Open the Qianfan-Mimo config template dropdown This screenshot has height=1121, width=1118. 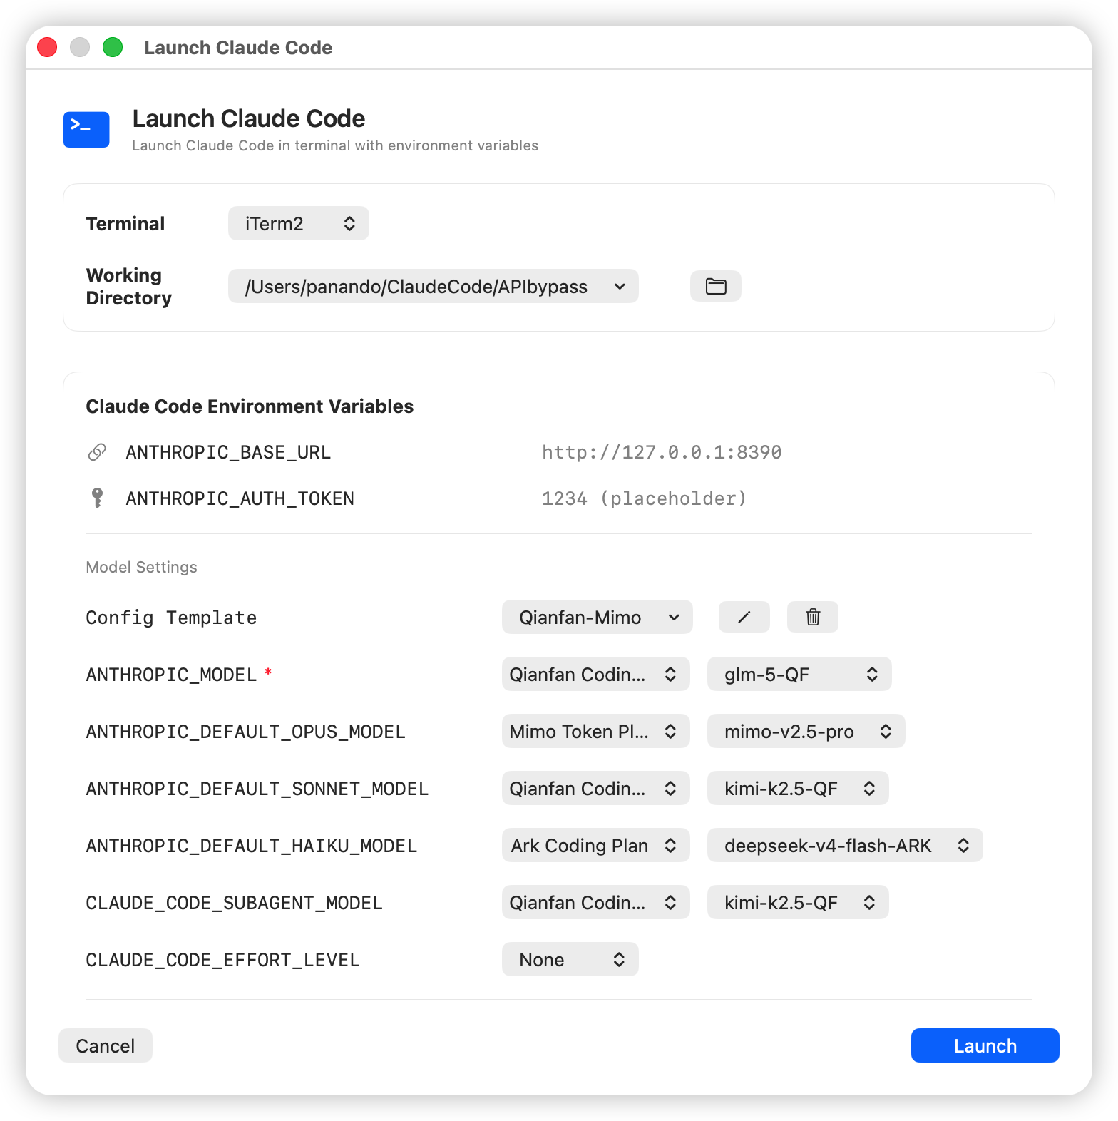[x=597, y=617]
